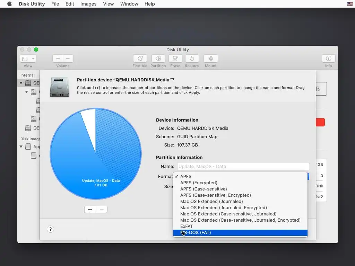Choose APFS (Case-sensitive, Encrypted) format
Image resolution: width=355 pixels, height=266 pixels.
[240, 195]
